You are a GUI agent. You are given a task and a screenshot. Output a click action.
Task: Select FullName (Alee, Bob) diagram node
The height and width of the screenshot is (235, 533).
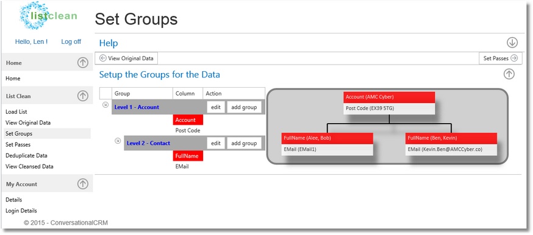(327, 138)
